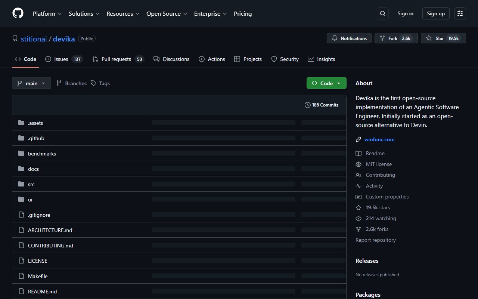Viewport: 478px width, 299px height.
Task: Open the green Code dropdown
Action: (x=326, y=83)
